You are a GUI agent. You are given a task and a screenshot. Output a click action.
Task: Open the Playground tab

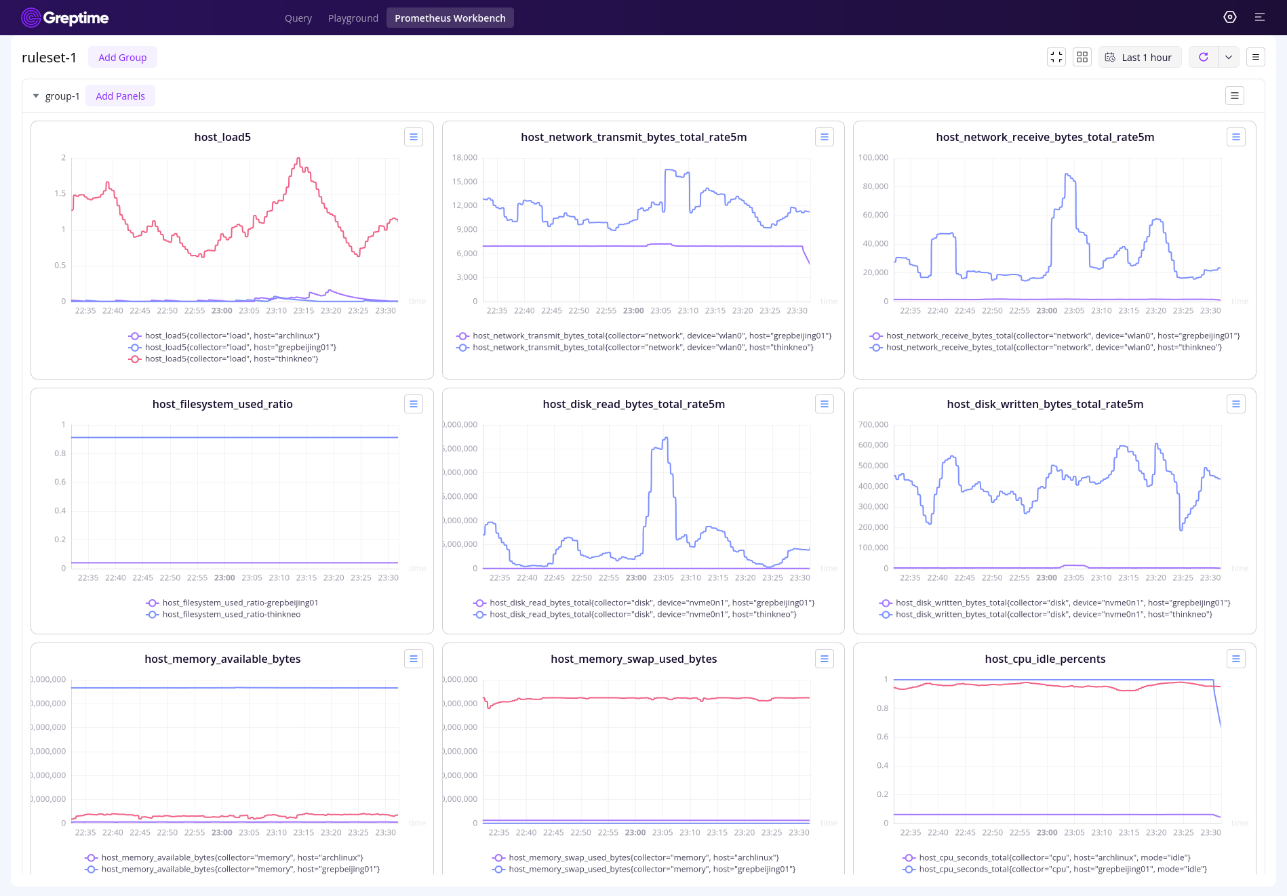pos(353,18)
